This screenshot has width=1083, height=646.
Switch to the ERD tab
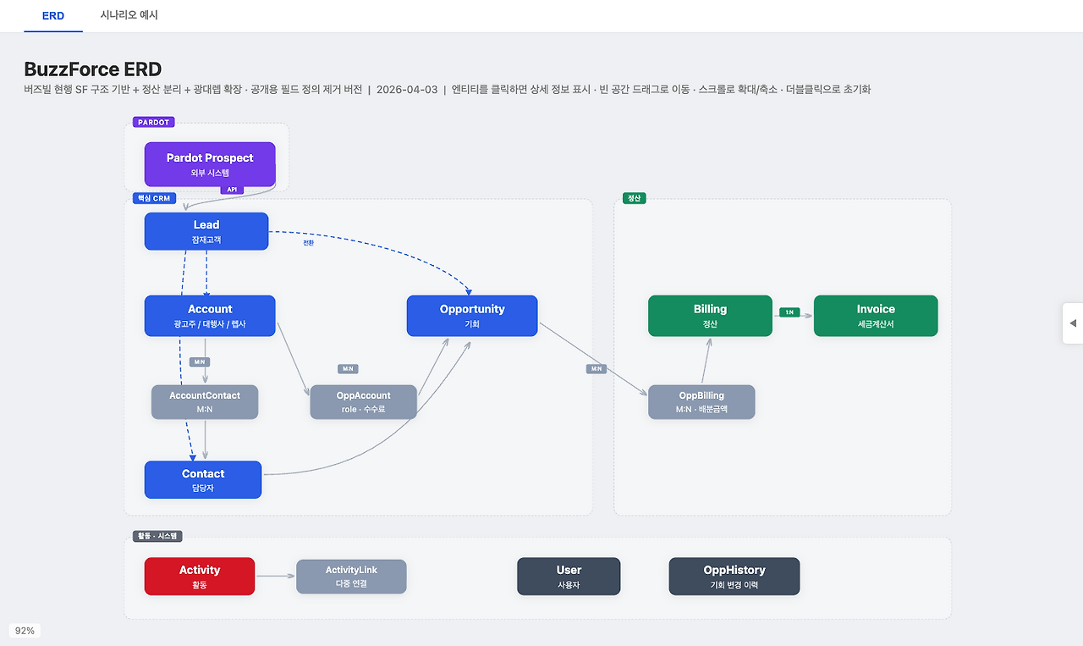53,16
